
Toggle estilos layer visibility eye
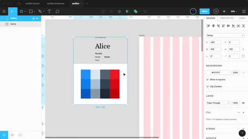click(37, 18)
